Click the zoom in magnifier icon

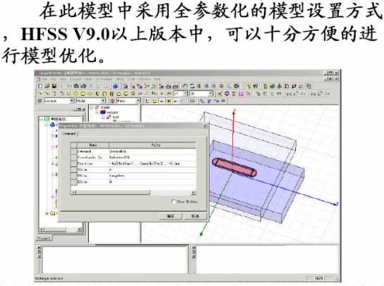[x=207, y=86]
